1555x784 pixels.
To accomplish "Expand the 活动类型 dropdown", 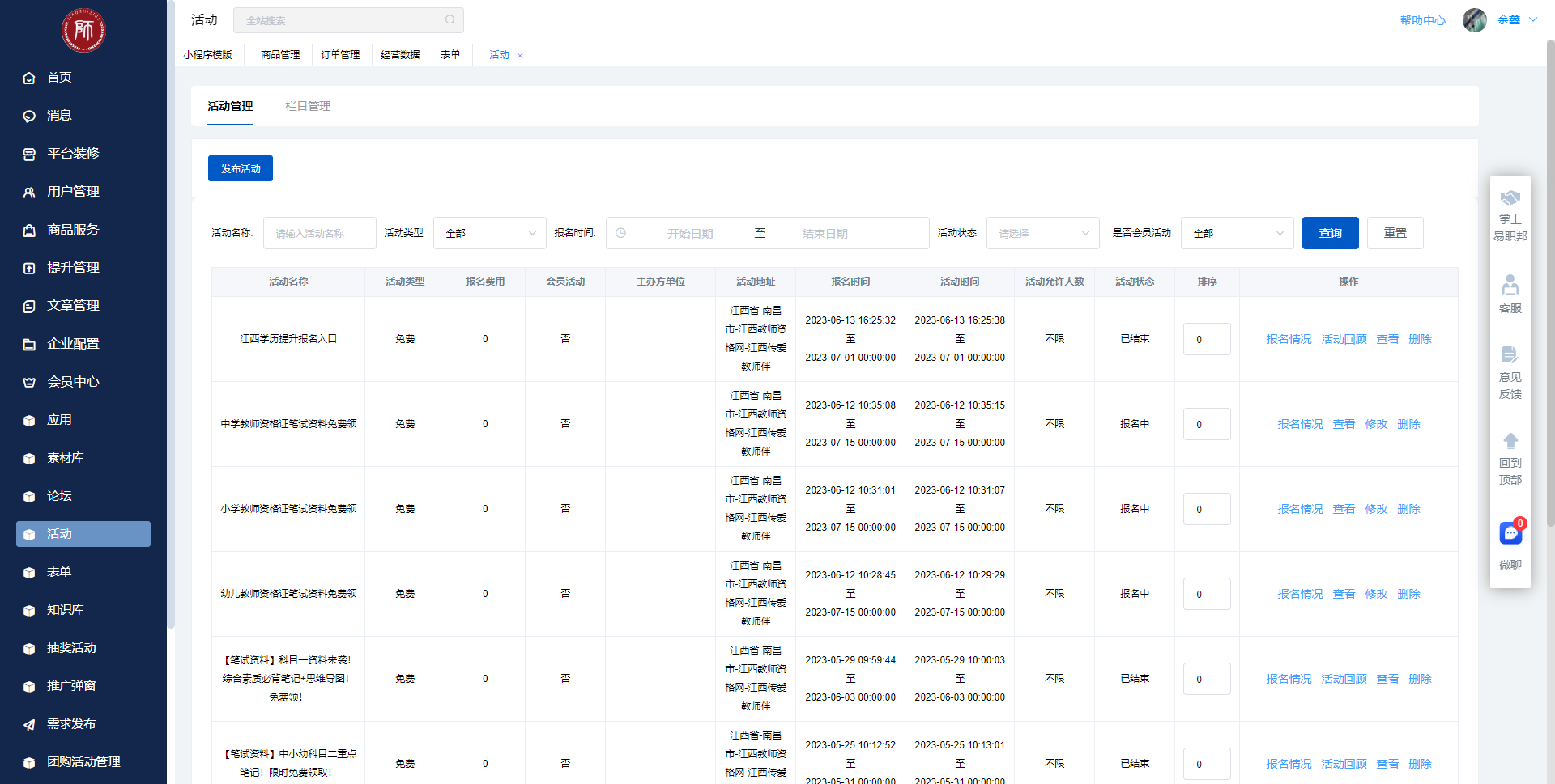I will 490,233.
